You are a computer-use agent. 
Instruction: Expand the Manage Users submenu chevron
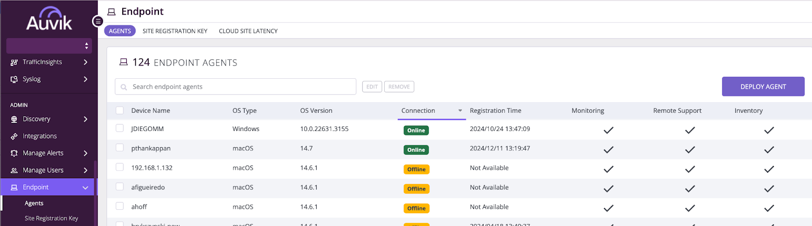point(85,170)
